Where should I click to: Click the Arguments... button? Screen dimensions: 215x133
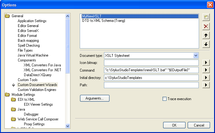pyautogui.click(x=94, y=98)
